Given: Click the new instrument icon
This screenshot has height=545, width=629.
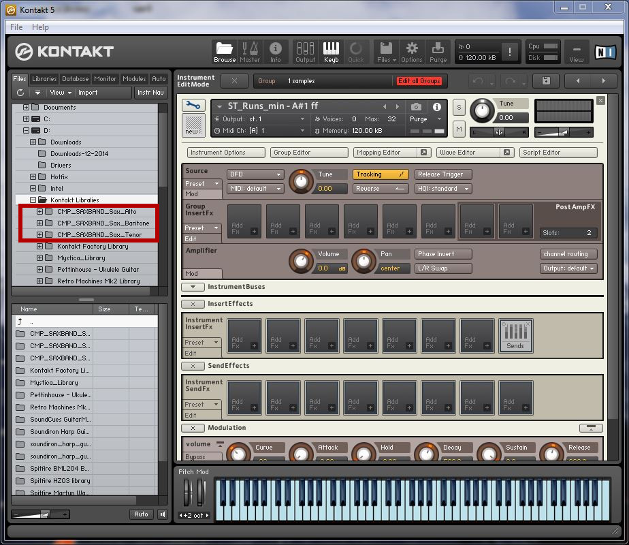Looking at the screenshot, I should [193, 125].
